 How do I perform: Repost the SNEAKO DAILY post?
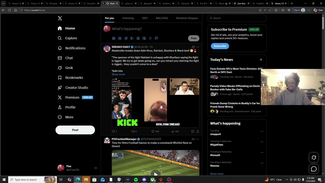click(x=134, y=131)
